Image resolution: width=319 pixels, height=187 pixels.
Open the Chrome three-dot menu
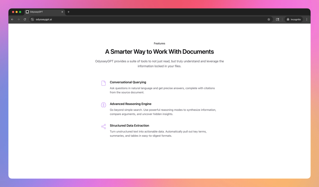point(307,19)
